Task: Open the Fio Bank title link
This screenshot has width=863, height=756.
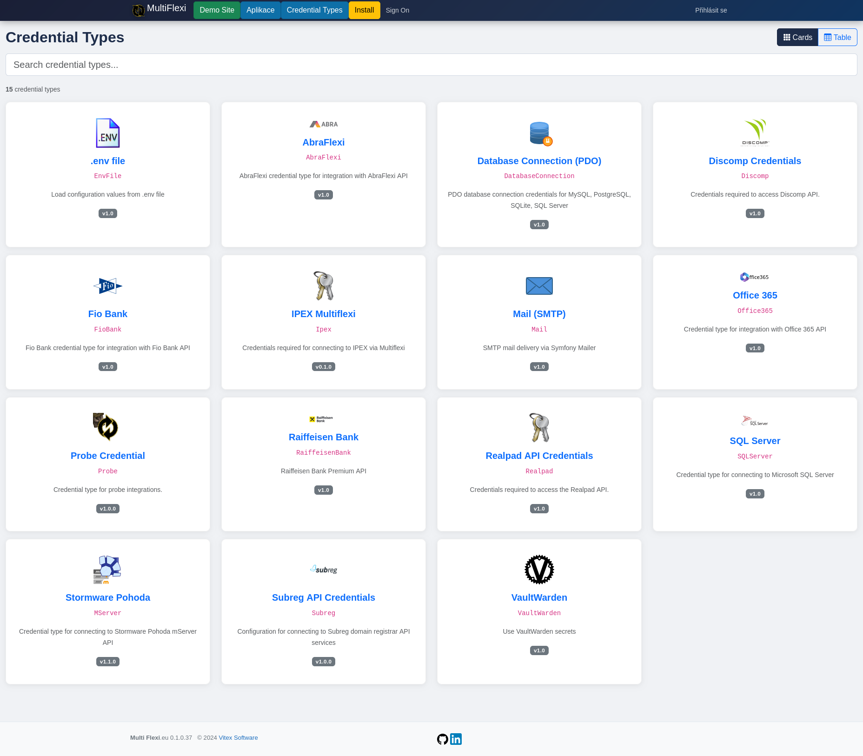Action: point(108,314)
